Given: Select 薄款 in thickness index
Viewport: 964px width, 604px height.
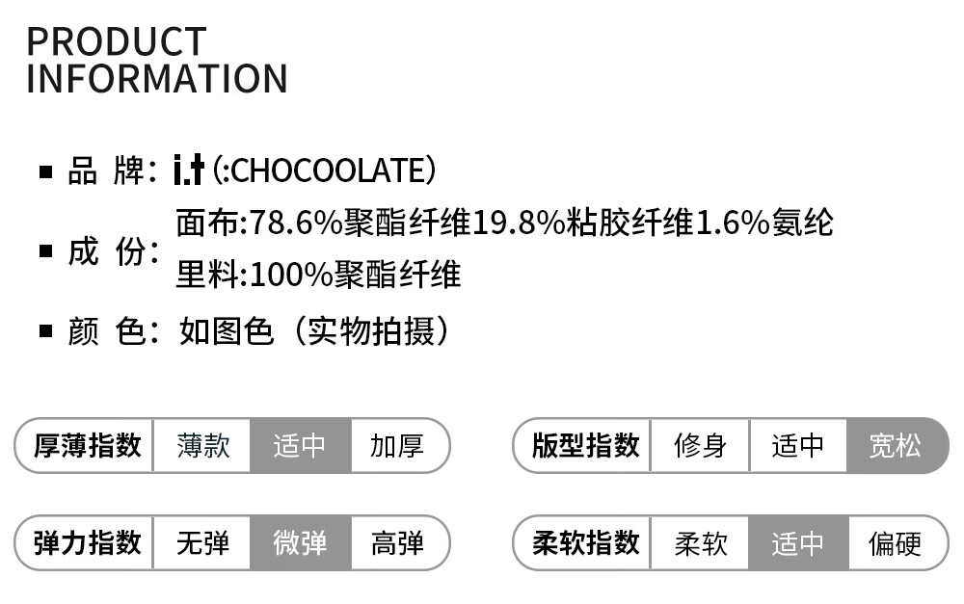Looking at the screenshot, I should pyautogui.click(x=202, y=446).
